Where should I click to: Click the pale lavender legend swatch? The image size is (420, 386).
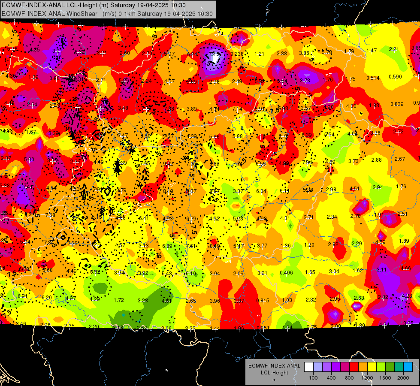318,367
